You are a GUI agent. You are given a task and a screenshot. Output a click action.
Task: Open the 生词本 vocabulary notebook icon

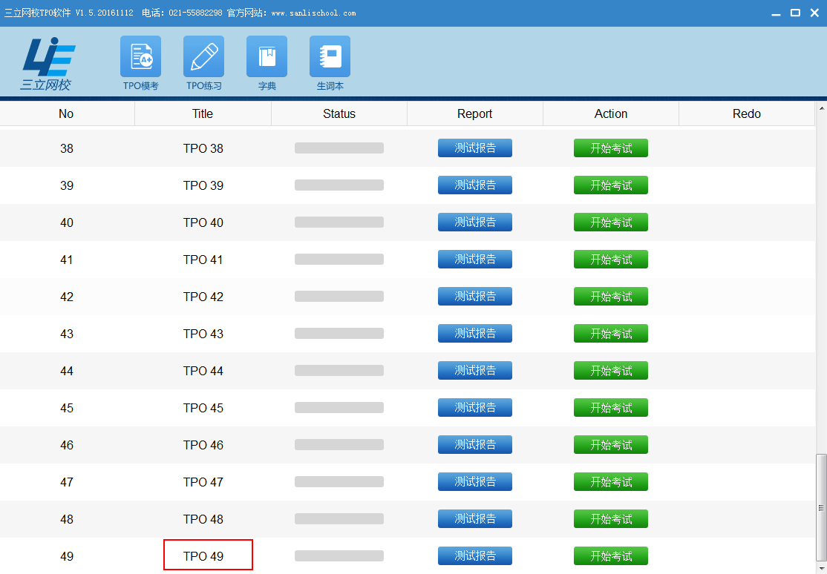click(330, 56)
